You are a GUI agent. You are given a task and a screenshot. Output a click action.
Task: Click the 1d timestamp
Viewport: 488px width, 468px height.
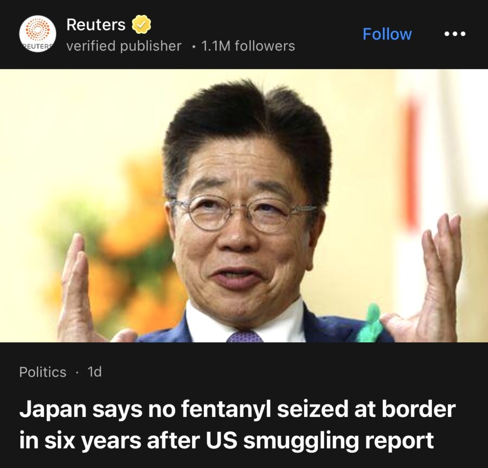(95, 372)
